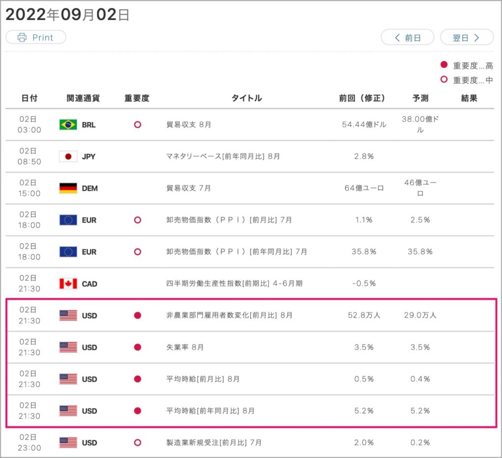Click the US flag in the 非農業部門雇用者数変化 row
The image size is (502, 458).
tap(68, 315)
